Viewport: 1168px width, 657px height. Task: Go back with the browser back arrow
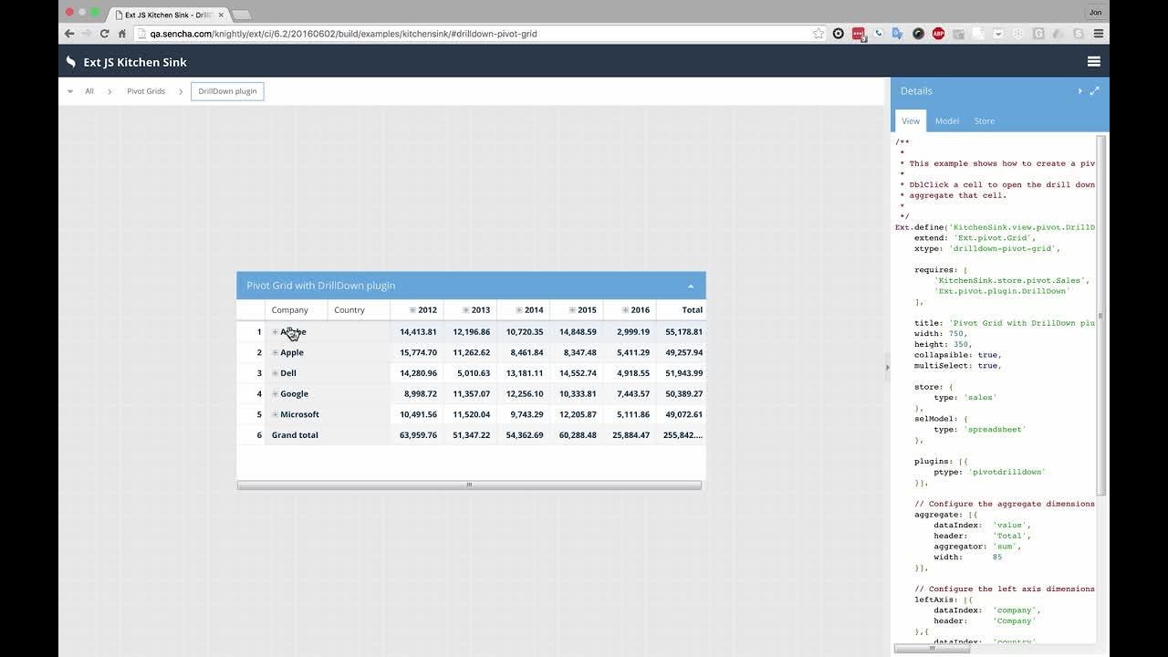click(x=69, y=34)
